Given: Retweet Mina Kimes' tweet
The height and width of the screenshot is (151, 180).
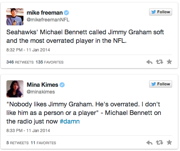Looking at the screenshot, I should coord(159,142).
